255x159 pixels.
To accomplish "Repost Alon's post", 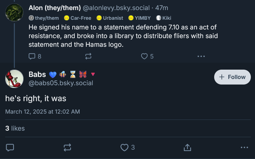I will 88,56.
